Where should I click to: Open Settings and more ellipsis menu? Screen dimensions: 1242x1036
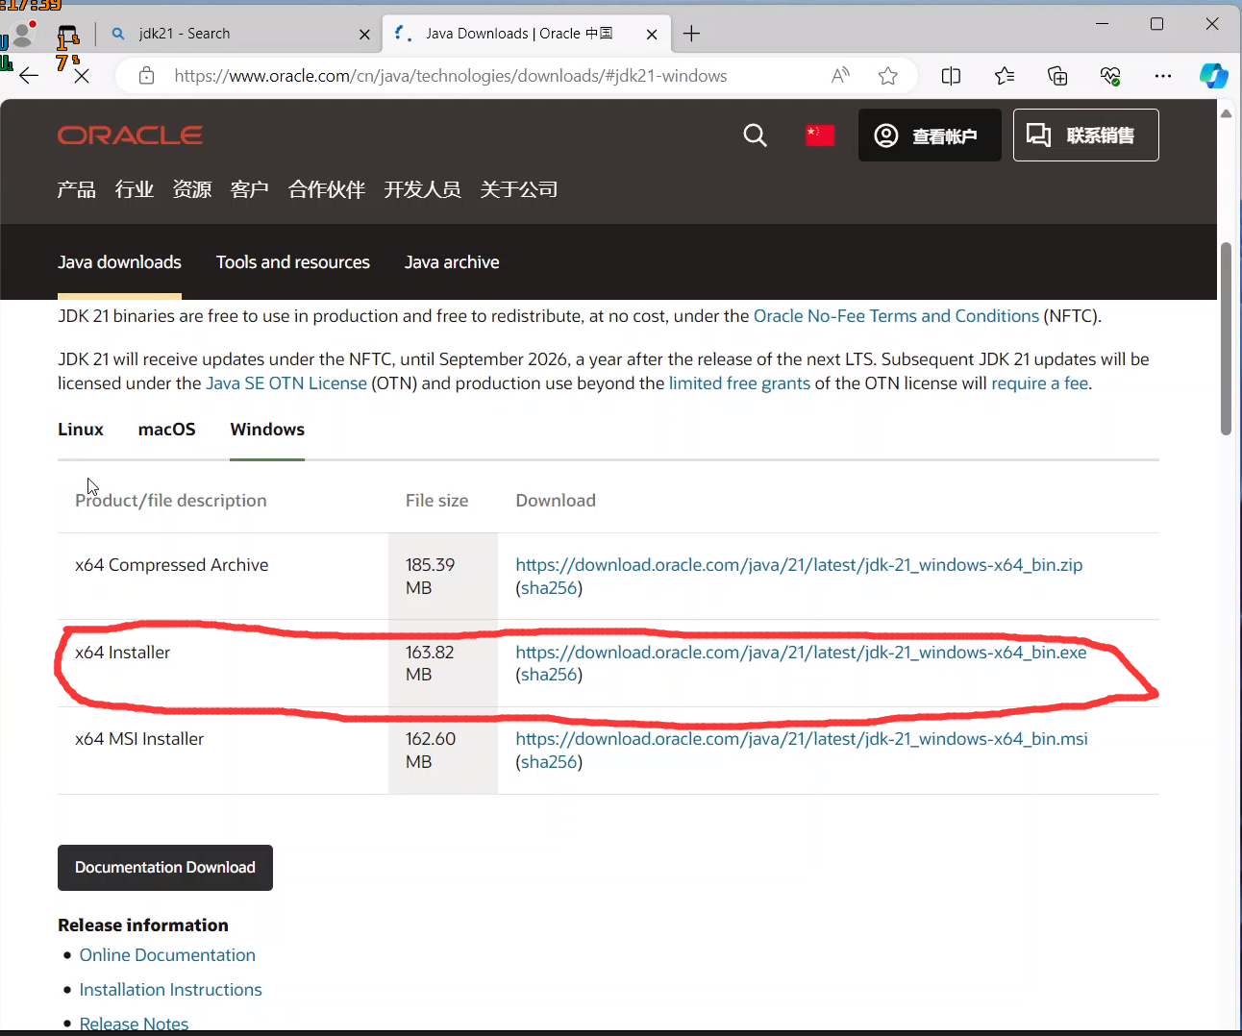click(x=1163, y=75)
